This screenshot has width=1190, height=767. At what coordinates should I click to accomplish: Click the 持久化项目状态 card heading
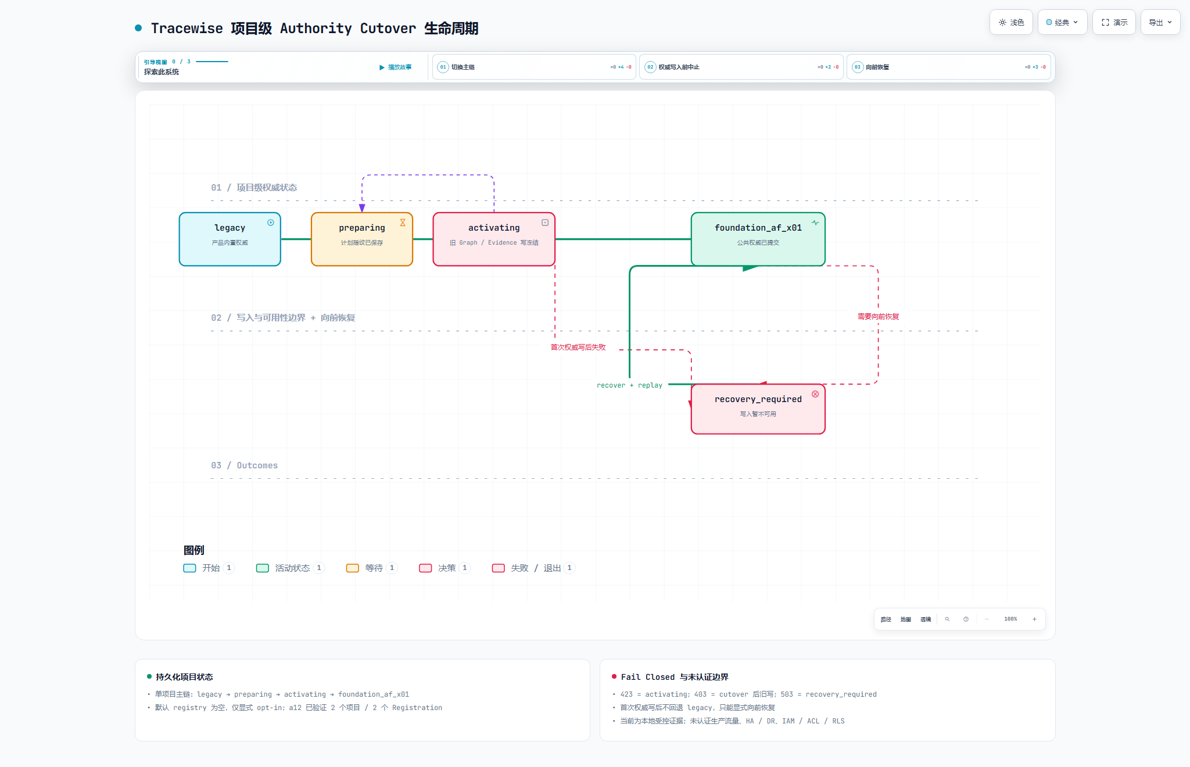[x=184, y=677]
